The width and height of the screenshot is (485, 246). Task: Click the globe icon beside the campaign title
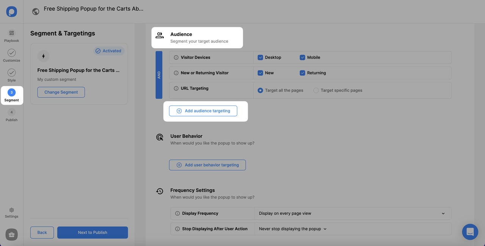36,11
